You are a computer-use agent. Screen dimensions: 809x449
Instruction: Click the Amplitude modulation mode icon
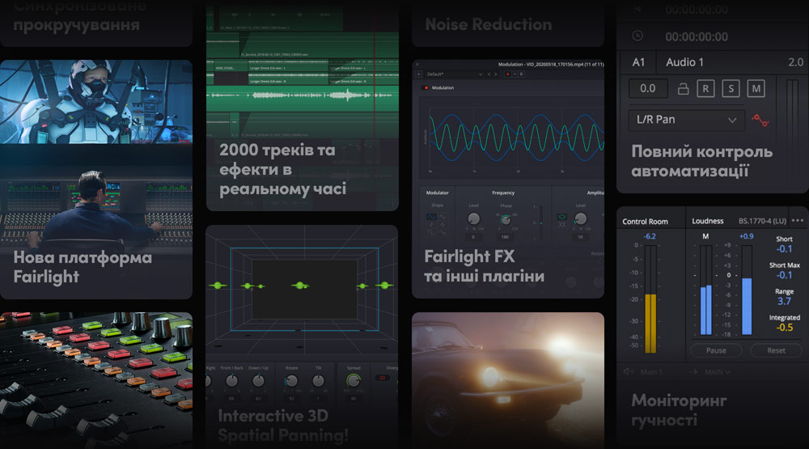[562, 218]
